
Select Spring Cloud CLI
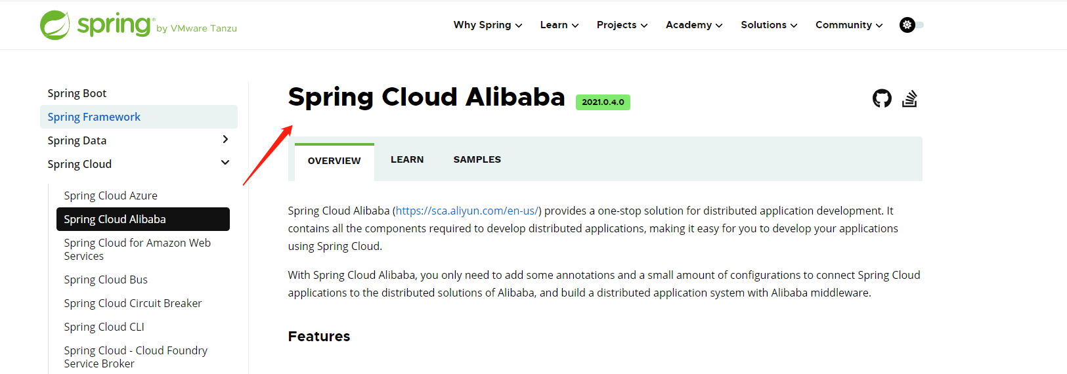point(104,327)
